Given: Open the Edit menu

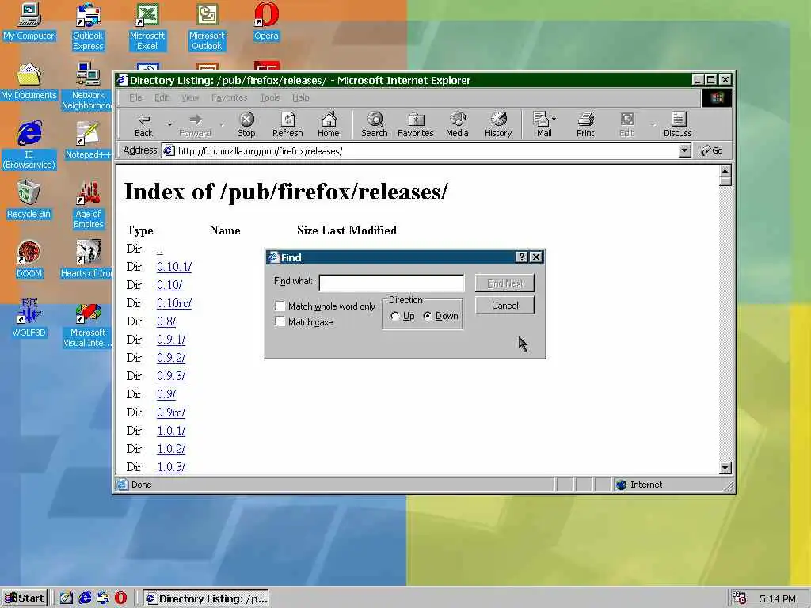Looking at the screenshot, I should click(162, 97).
